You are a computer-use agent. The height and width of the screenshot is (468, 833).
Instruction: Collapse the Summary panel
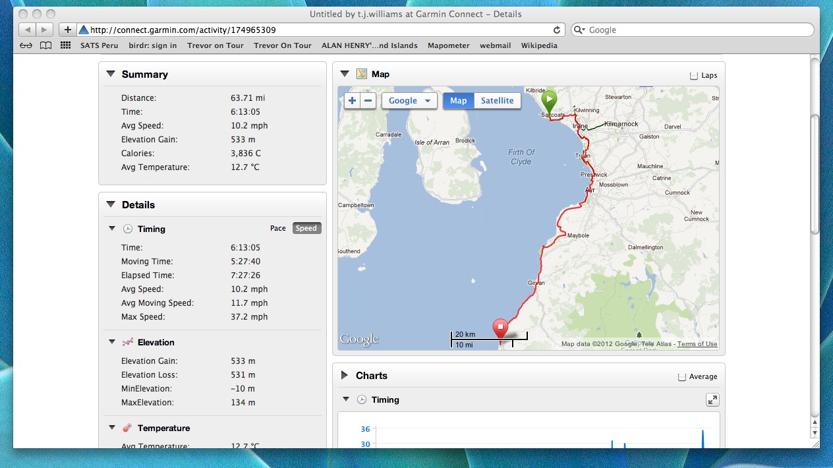tap(110, 74)
